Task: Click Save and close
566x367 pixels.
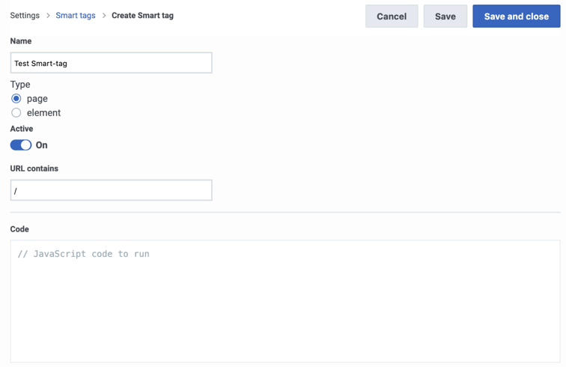Action: [516, 16]
